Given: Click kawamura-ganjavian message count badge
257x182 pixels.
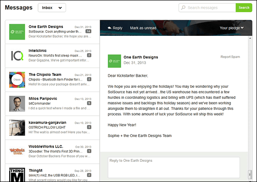Looking at the screenshot, I should [89, 127].
